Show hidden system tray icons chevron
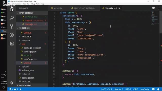Image resolution: width=162 pixels, height=91 pixels. 5,72
